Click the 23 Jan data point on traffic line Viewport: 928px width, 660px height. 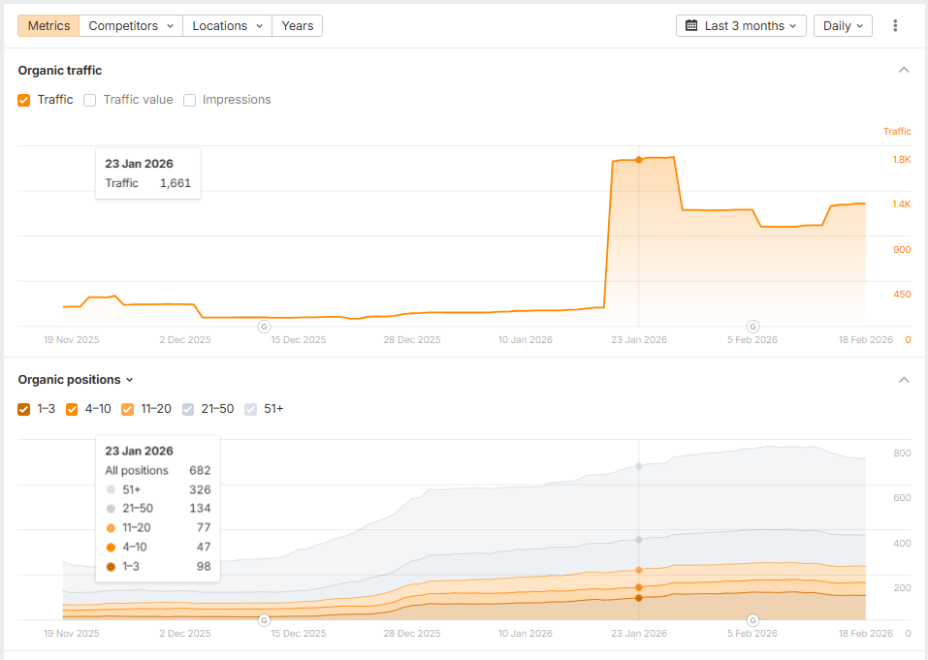tap(638, 159)
